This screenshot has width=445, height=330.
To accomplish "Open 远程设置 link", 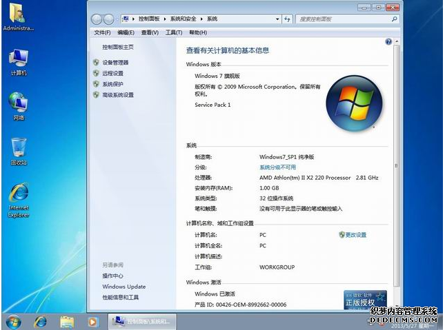I will [x=112, y=73].
